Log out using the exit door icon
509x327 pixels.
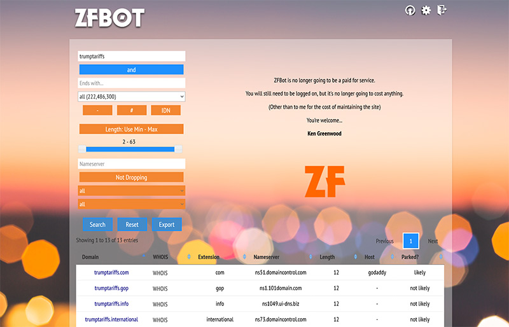(442, 10)
